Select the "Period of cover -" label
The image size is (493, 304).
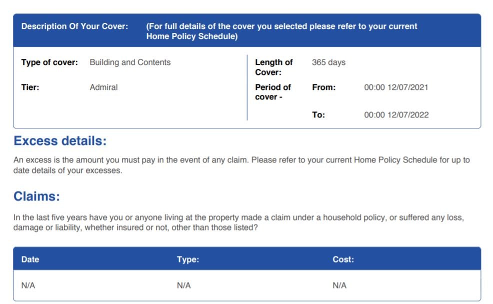[273, 92]
